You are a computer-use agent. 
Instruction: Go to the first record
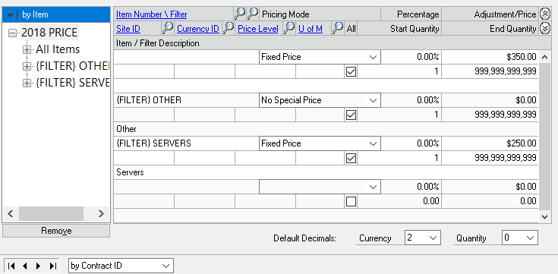pyautogui.click(x=11, y=266)
